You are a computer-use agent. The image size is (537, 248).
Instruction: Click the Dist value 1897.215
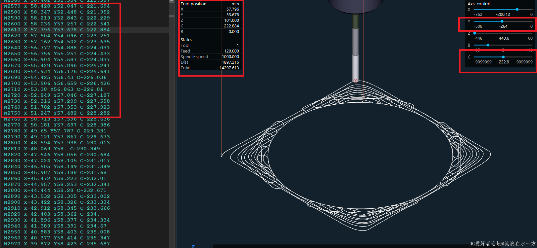coord(230,62)
